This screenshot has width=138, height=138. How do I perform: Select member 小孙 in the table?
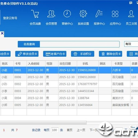click(x=4, y=84)
